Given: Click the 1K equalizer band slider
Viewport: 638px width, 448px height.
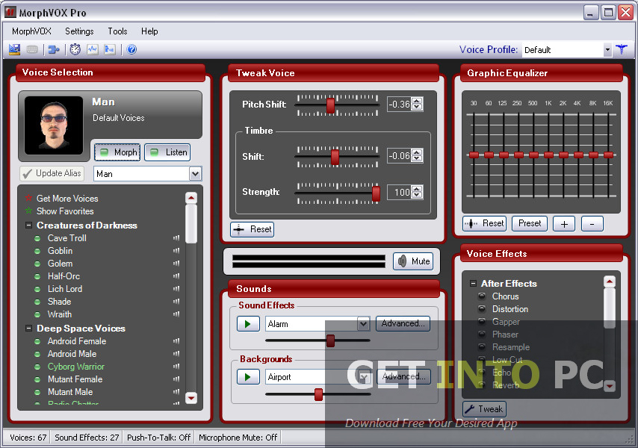Looking at the screenshot, I should pos(548,155).
